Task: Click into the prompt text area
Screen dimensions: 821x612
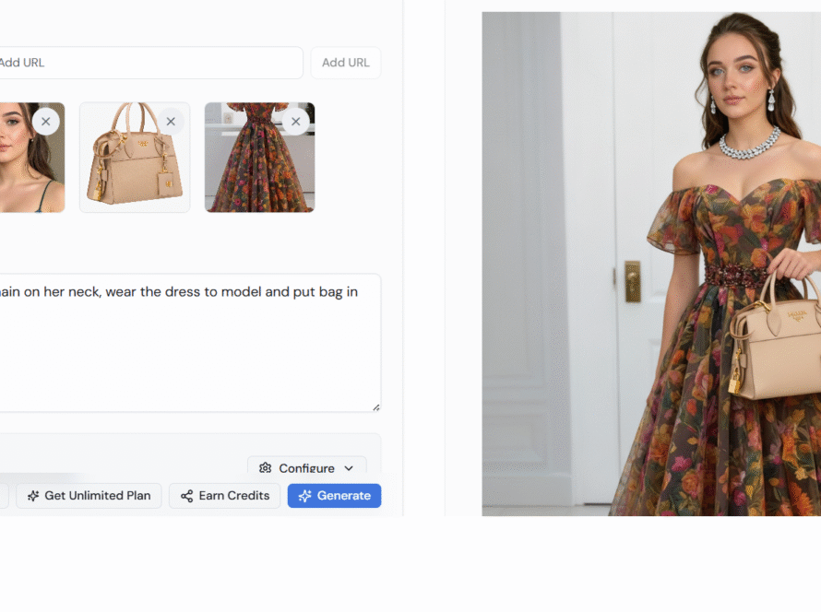Action: 189,343
